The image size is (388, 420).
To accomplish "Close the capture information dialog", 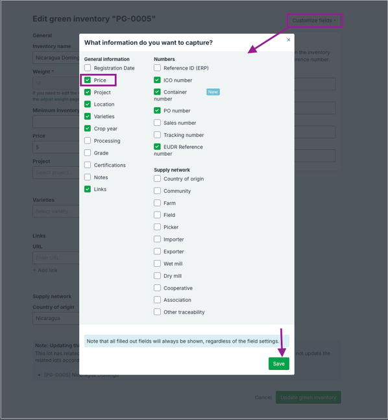I will [x=288, y=40].
